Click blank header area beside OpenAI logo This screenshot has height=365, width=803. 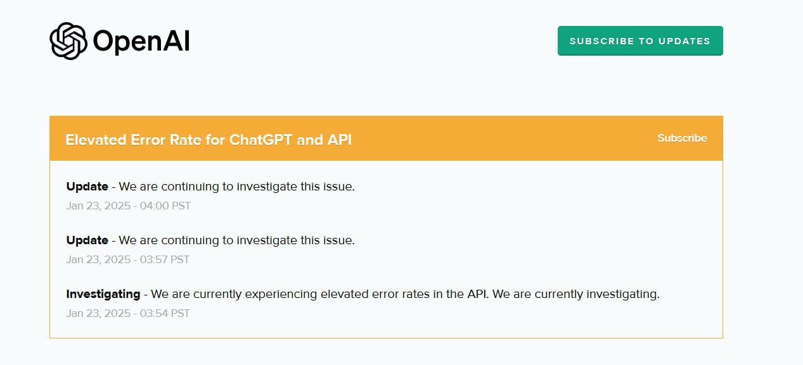pos(374,41)
